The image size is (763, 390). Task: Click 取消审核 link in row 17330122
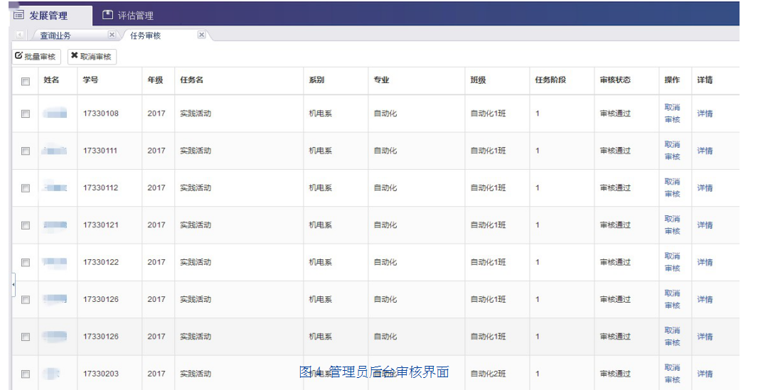pyautogui.click(x=673, y=262)
